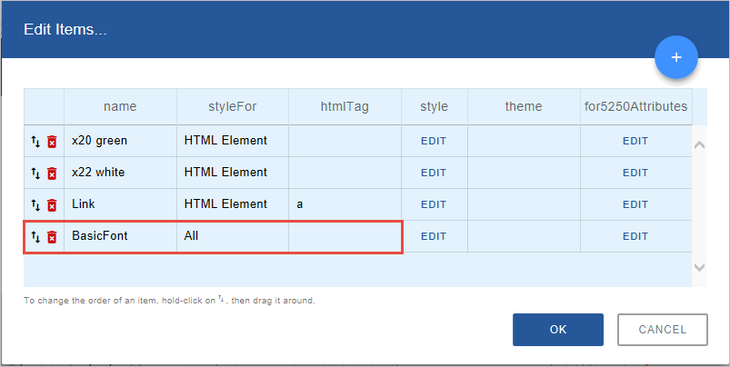Viewport: 730px width, 367px height.
Task: Click the styleFor column header
Action: coord(233,106)
